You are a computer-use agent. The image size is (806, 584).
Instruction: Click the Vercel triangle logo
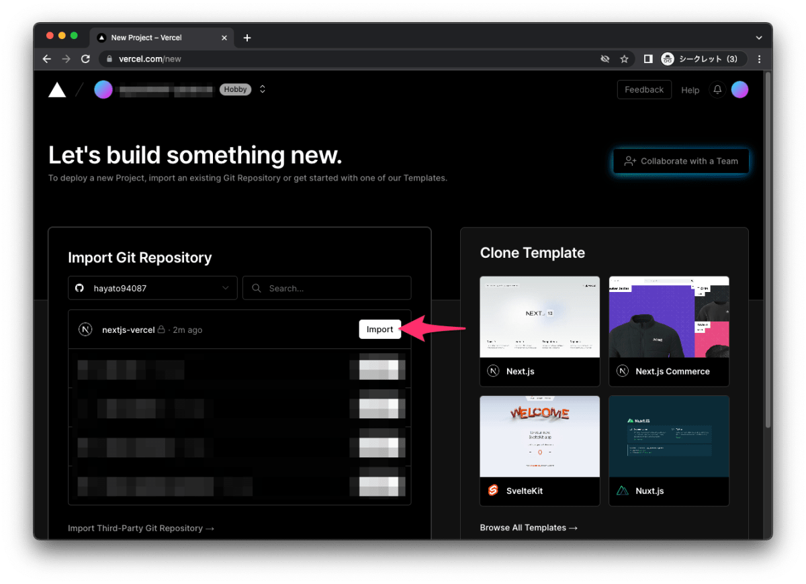click(57, 89)
